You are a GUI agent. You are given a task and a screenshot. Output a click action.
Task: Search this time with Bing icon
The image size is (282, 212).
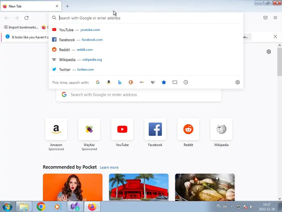[120, 82]
